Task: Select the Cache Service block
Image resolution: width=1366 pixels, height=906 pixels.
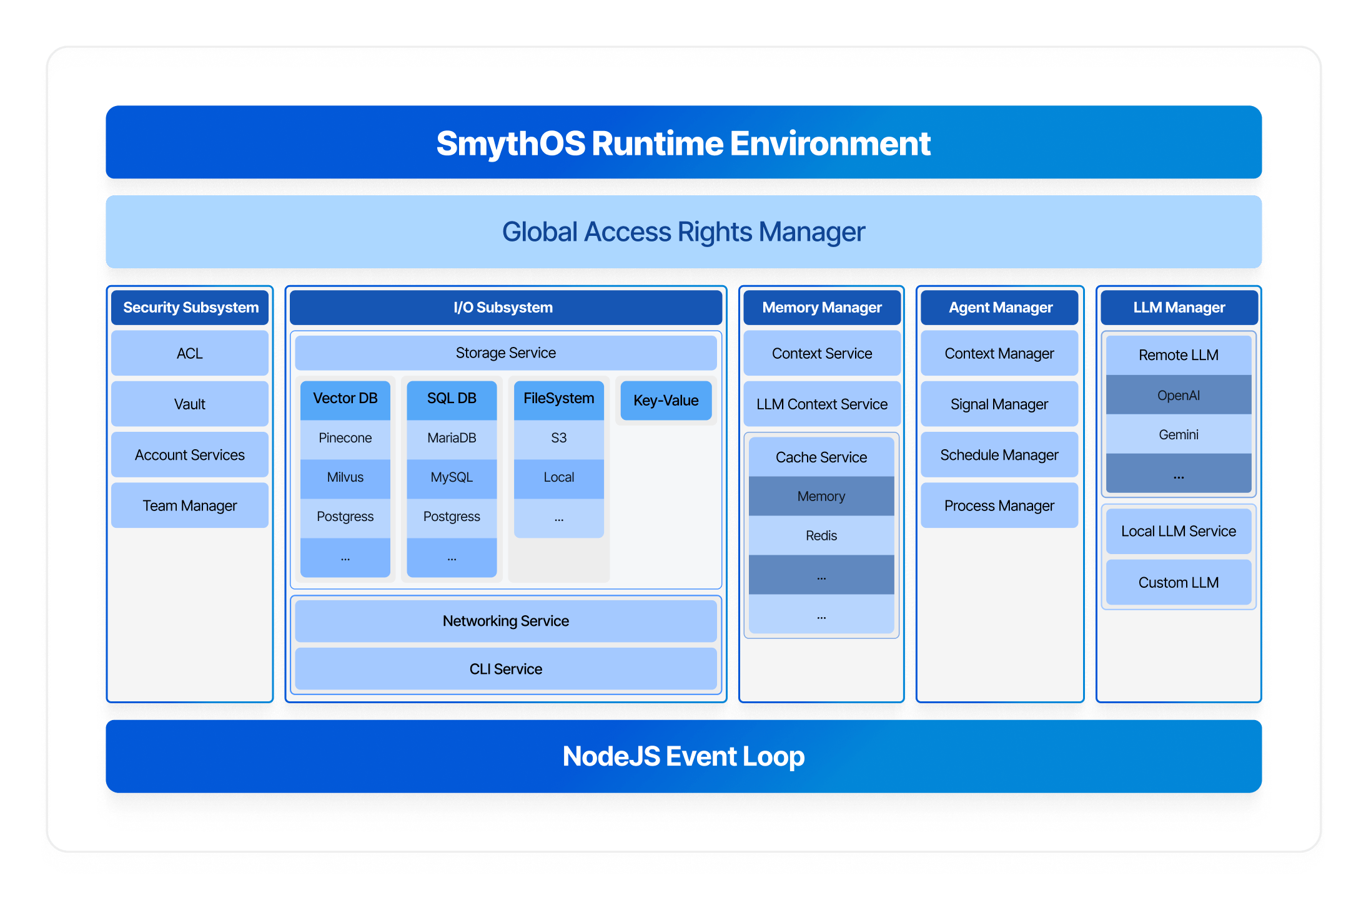Action: pyautogui.click(x=821, y=457)
